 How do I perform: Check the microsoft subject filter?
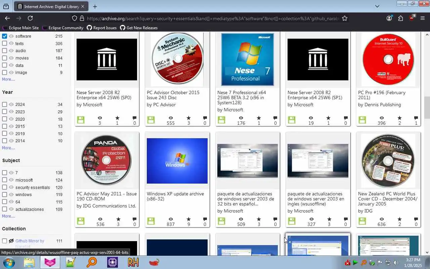pos(4,180)
